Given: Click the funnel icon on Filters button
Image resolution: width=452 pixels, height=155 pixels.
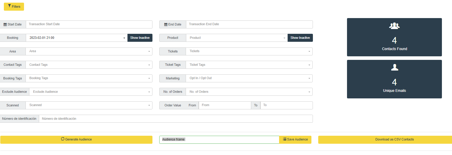Looking at the screenshot, I should (x=9, y=6).
